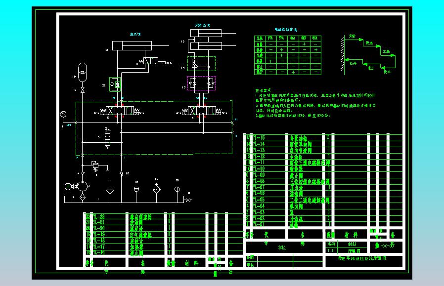Select the YL-16 part code
444x286 pixels.
click(x=99, y=252)
